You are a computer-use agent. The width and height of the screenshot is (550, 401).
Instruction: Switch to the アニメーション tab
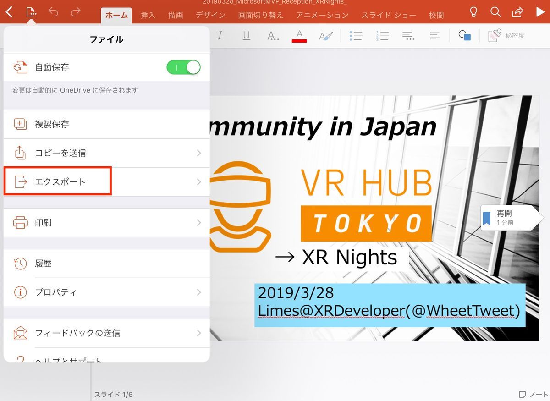coord(323,15)
